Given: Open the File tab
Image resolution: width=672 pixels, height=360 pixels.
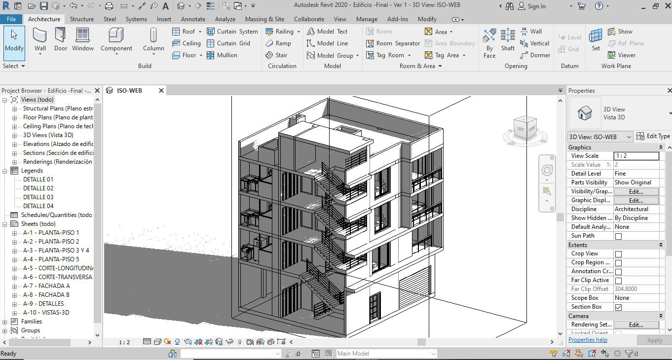Looking at the screenshot, I should tap(11, 19).
